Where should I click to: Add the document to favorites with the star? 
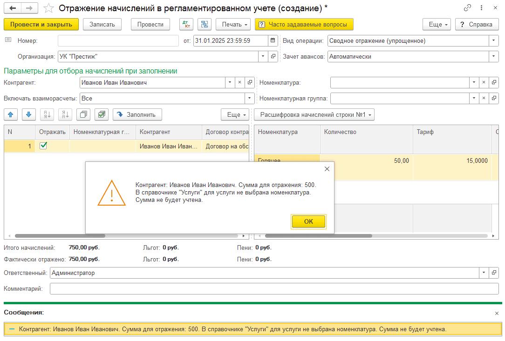48,8
